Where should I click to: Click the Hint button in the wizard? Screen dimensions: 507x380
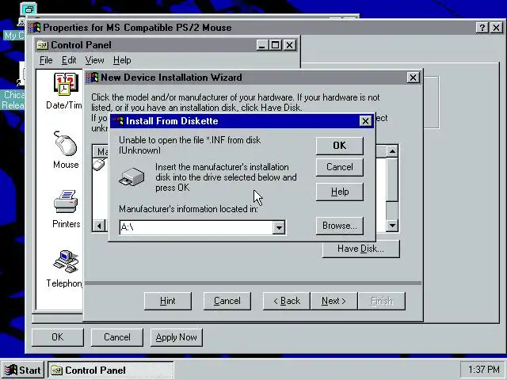click(167, 301)
